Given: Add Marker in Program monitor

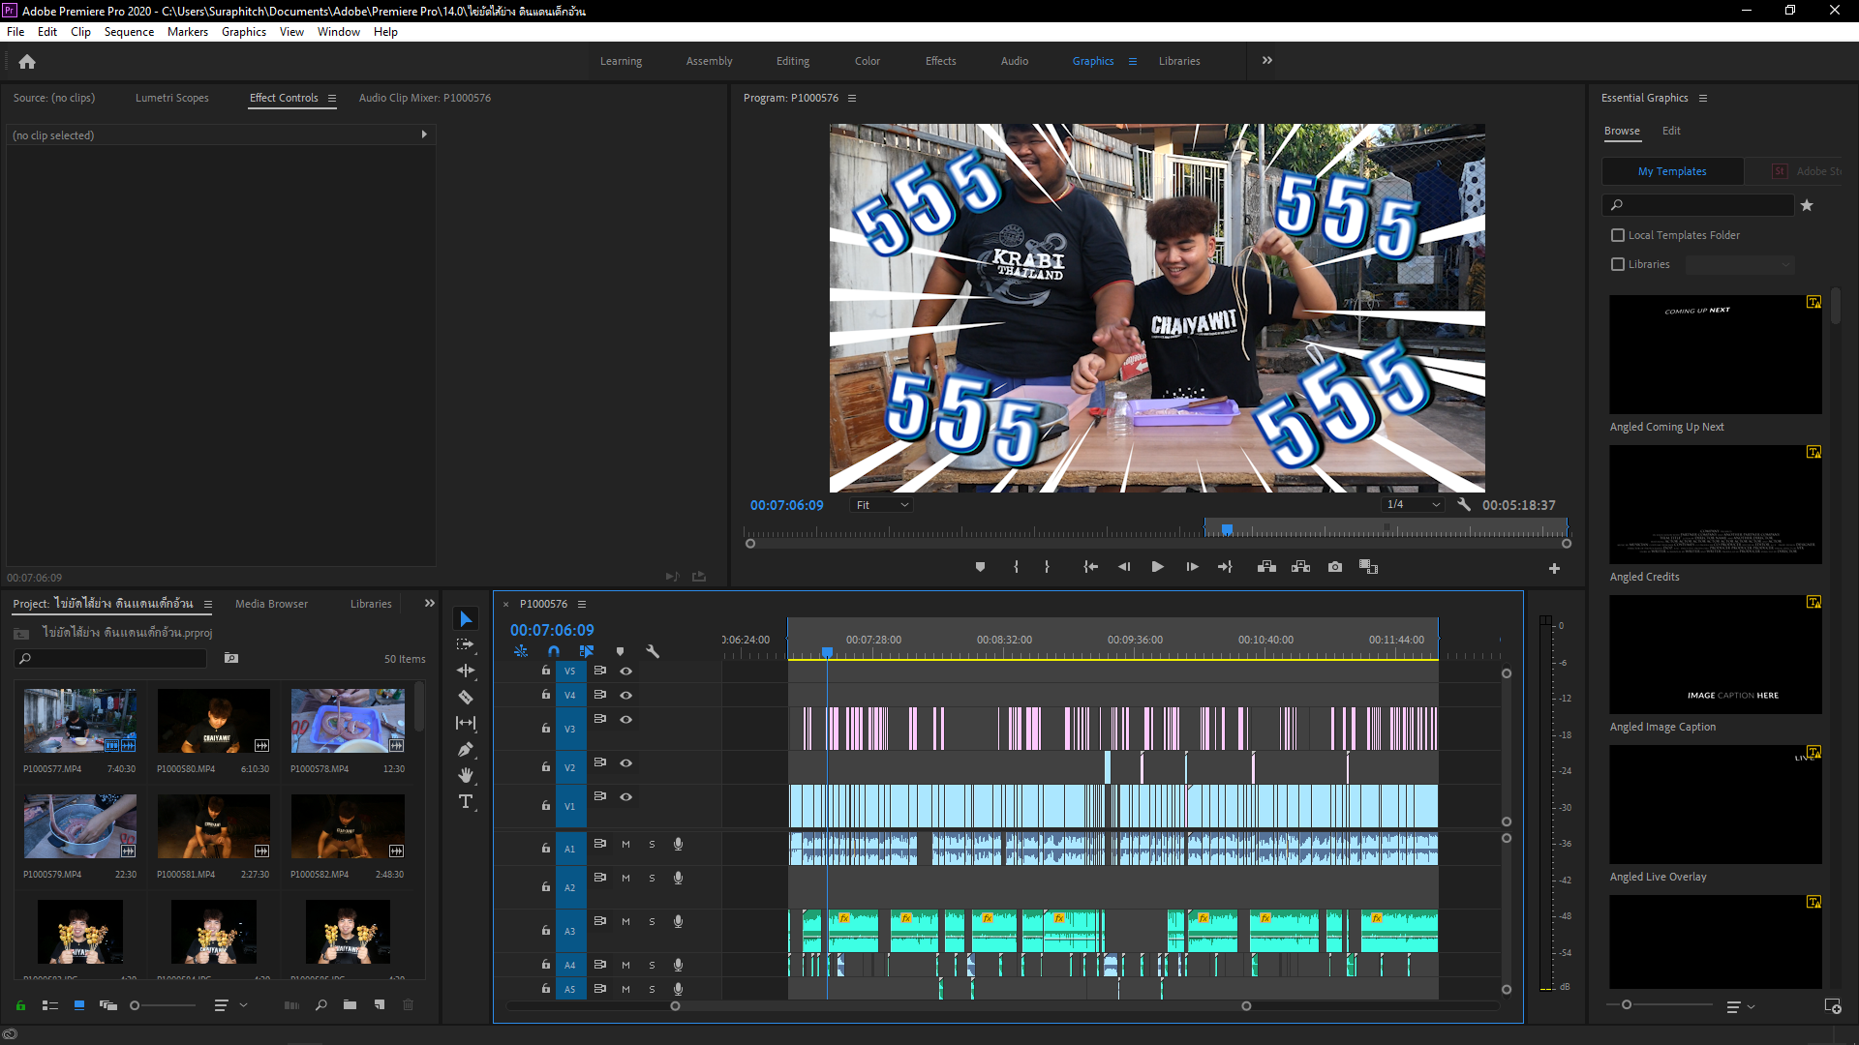Looking at the screenshot, I should tap(980, 567).
